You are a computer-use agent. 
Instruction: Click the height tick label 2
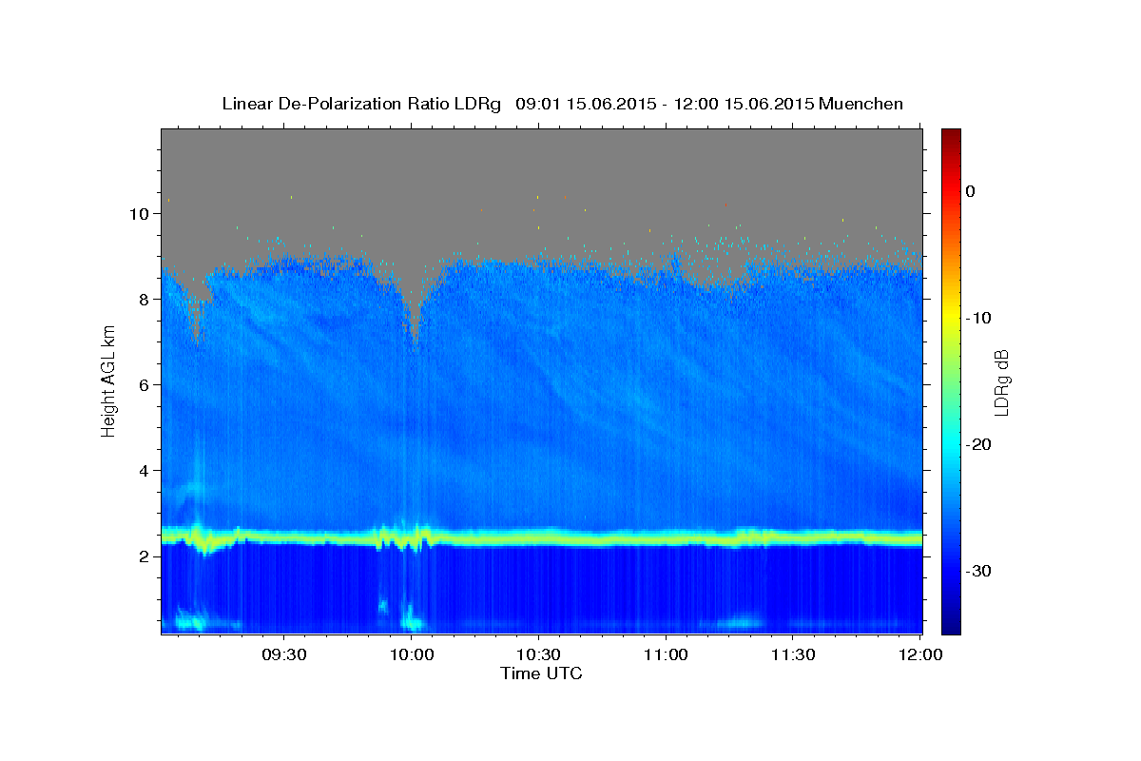144,556
